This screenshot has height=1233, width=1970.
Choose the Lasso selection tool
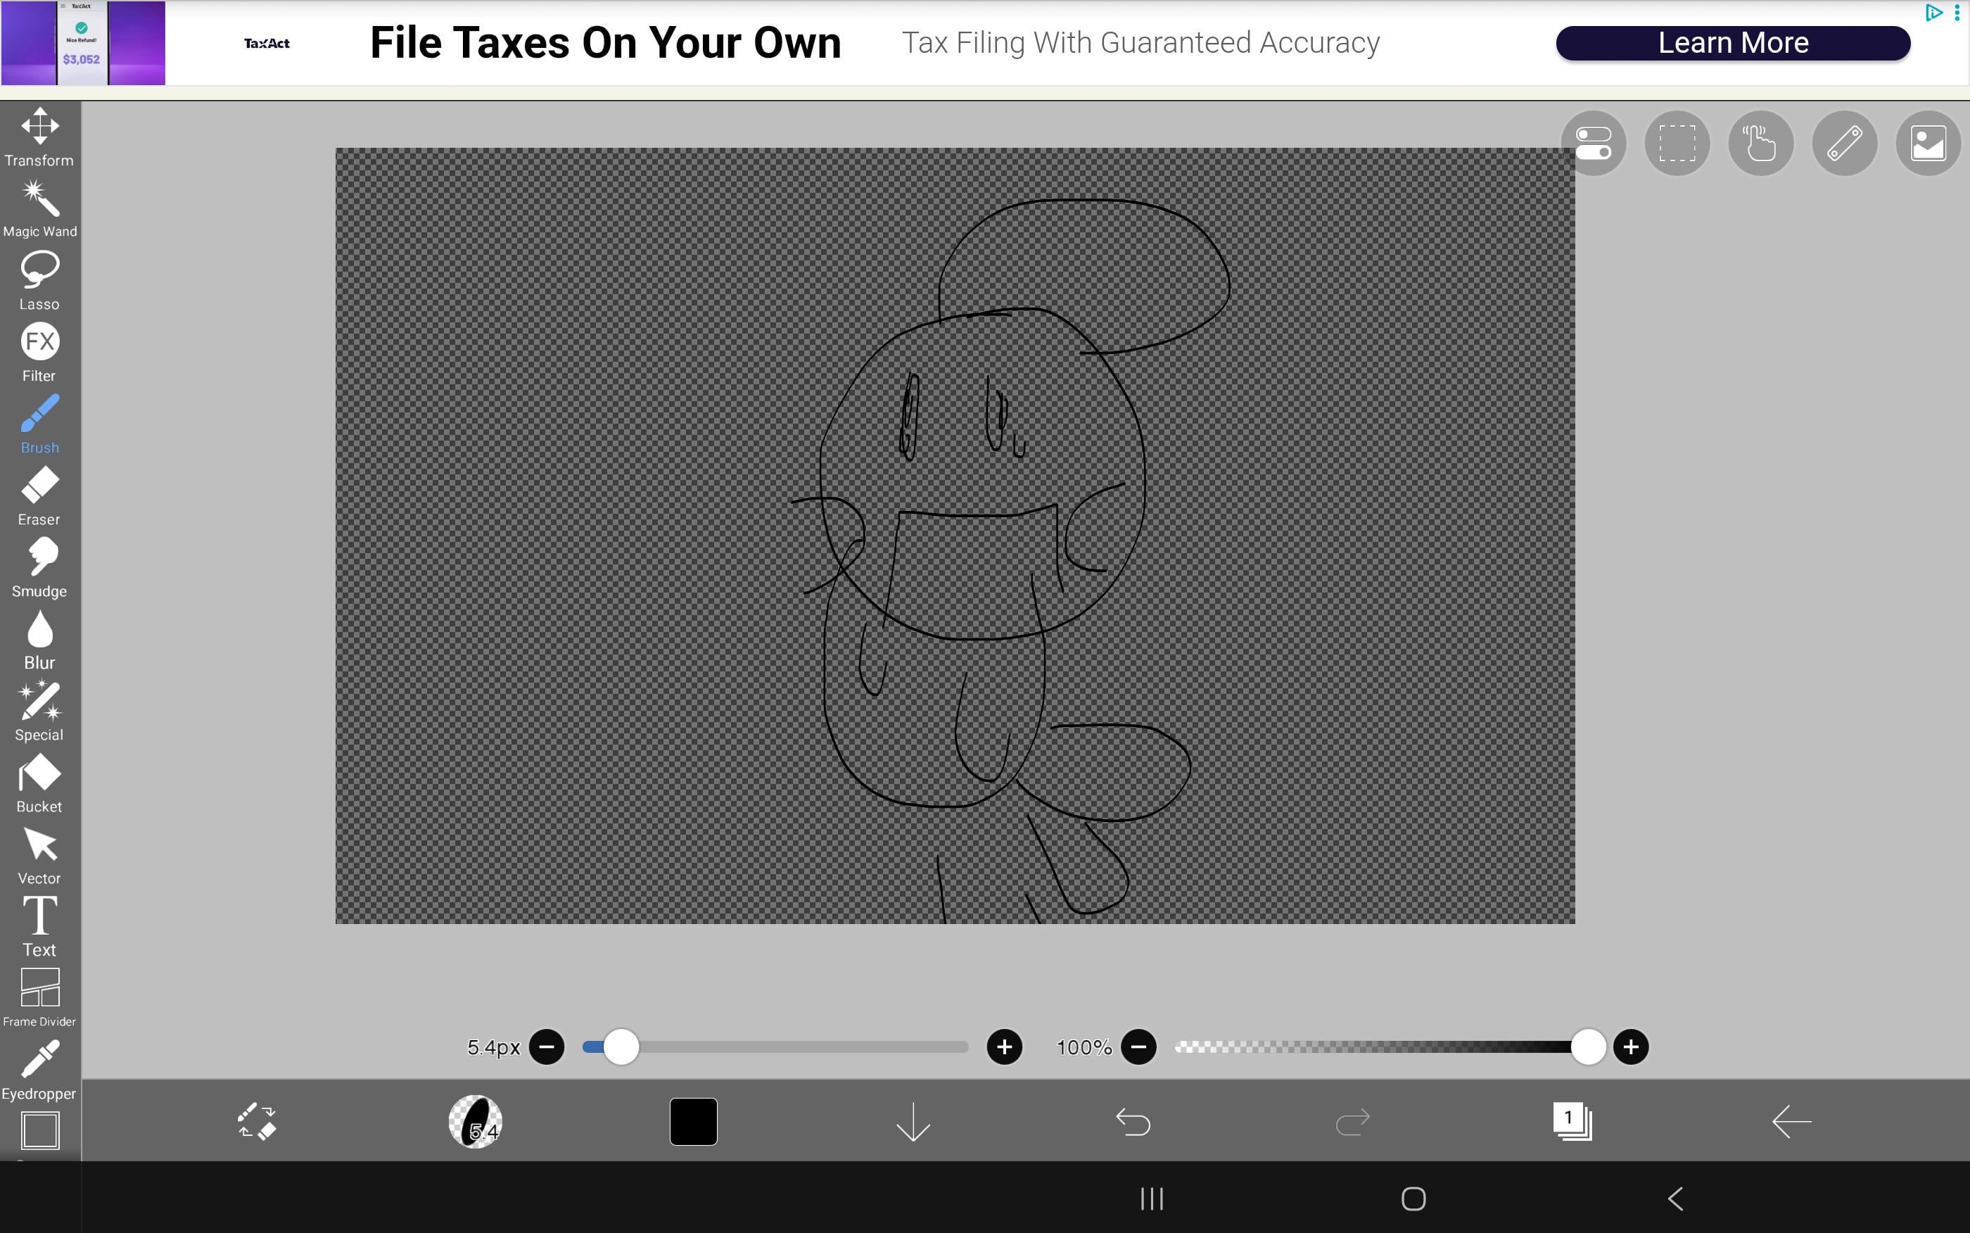pyautogui.click(x=39, y=281)
